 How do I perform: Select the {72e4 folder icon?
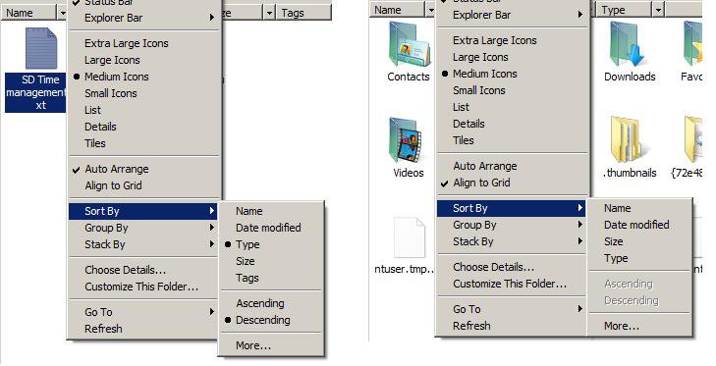click(x=693, y=139)
